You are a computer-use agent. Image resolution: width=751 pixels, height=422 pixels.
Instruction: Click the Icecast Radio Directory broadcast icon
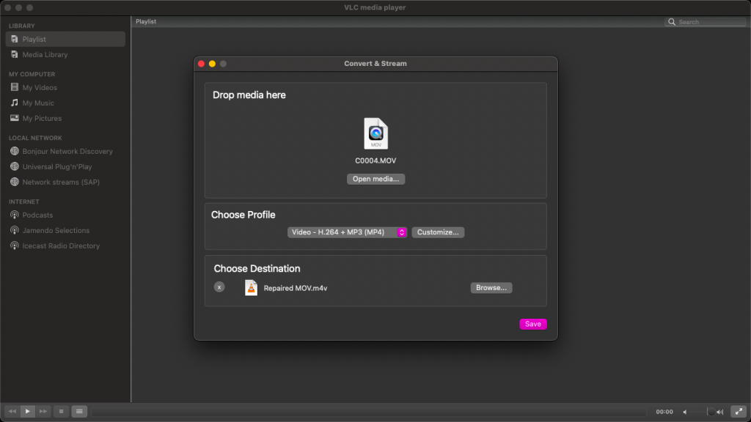(x=15, y=245)
